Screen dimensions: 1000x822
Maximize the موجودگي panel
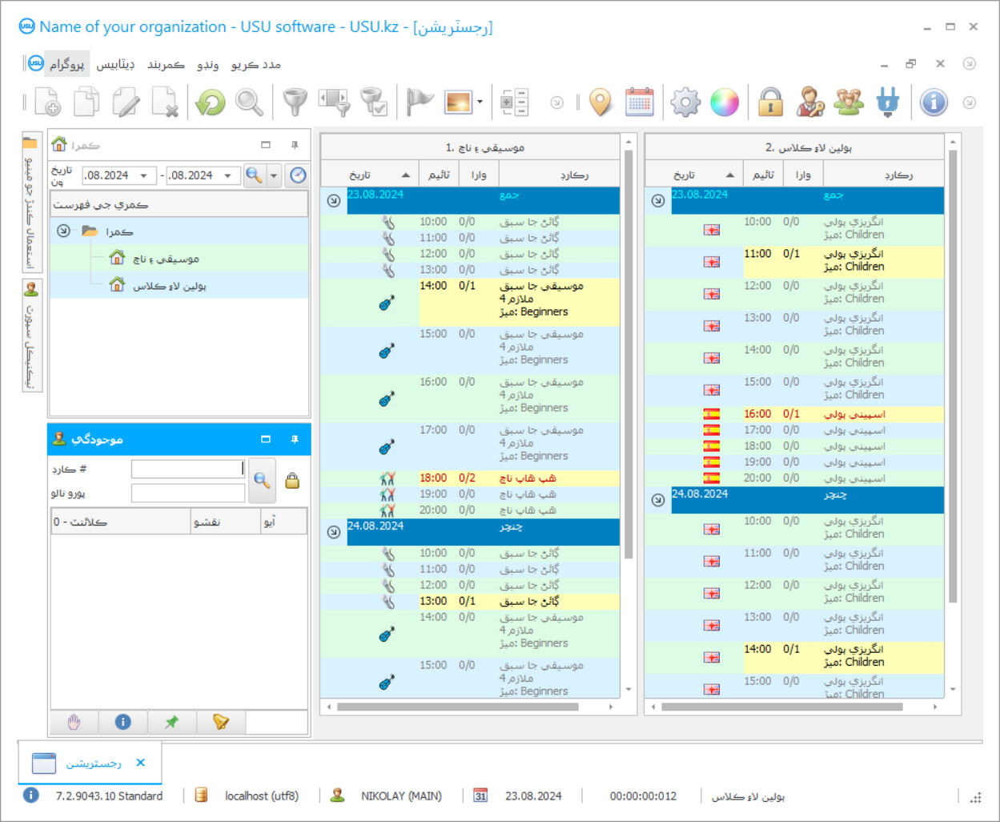tap(266, 439)
